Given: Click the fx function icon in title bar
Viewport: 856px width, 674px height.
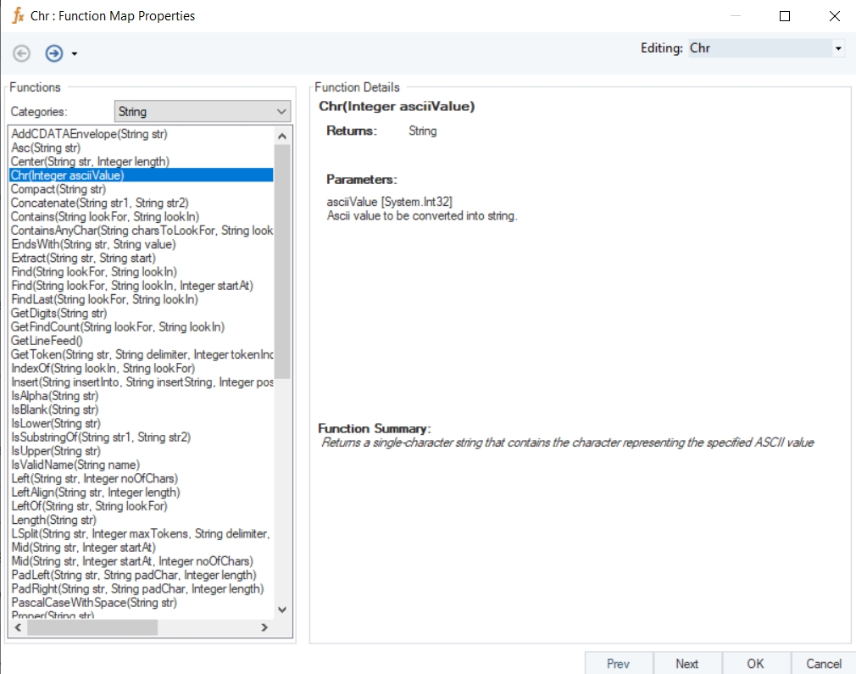Looking at the screenshot, I should [18, 15].
